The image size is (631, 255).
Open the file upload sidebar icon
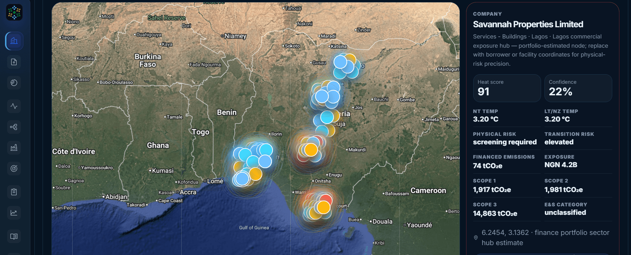coord(14,62)
